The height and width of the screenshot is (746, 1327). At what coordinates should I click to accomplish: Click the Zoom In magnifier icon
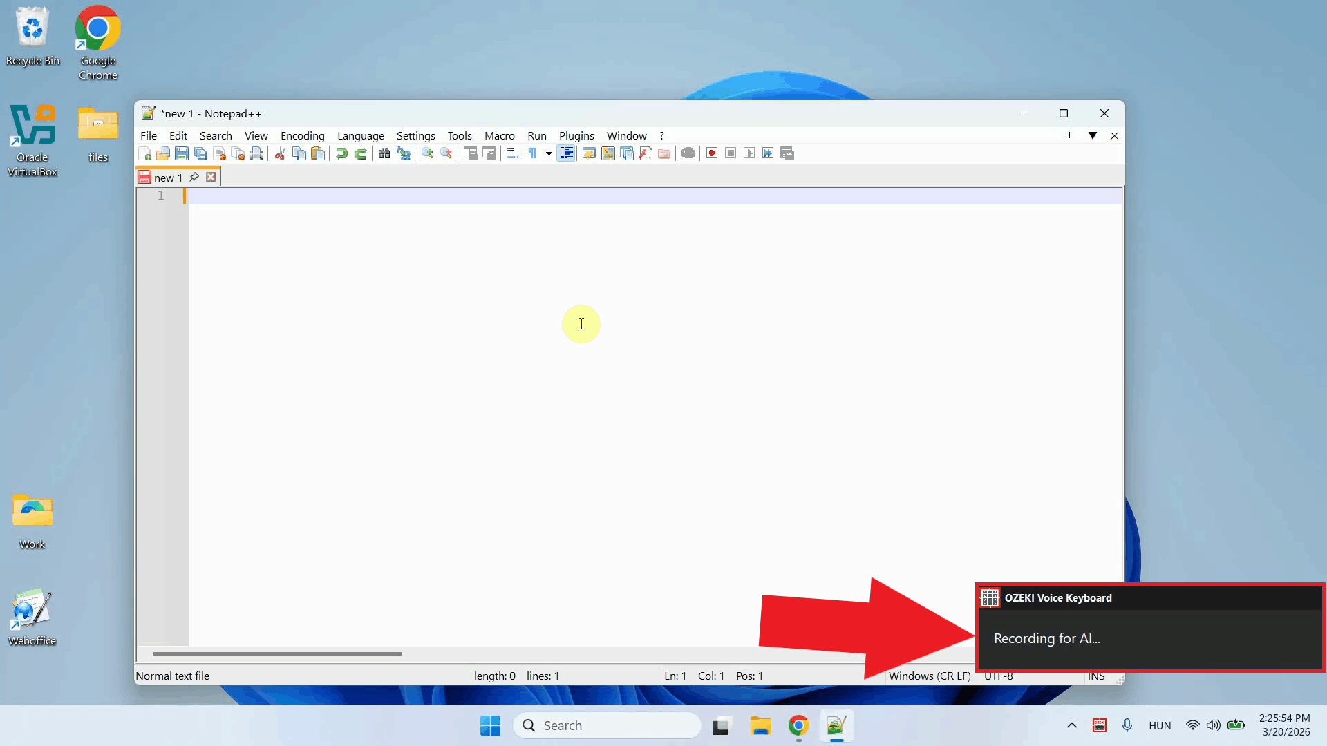pyautogui.click(x=427, y=153)
